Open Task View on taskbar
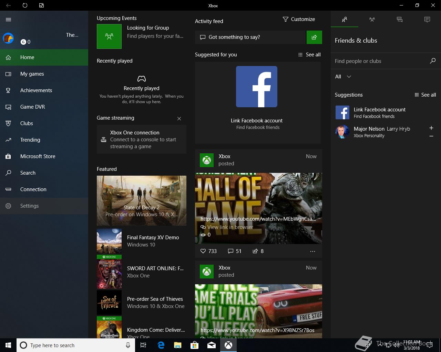 143,345
